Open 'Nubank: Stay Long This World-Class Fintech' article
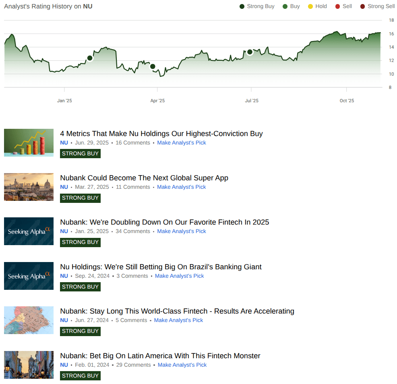 (176, 311)
